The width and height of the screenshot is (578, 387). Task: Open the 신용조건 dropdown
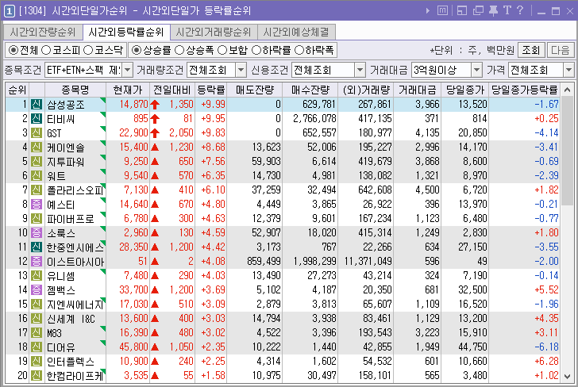pyautogui.click(x=360, y=70)
